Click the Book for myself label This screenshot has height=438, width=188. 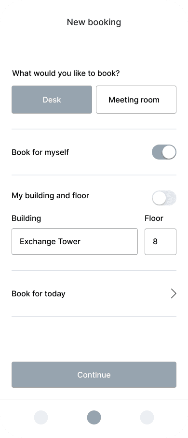40,152
